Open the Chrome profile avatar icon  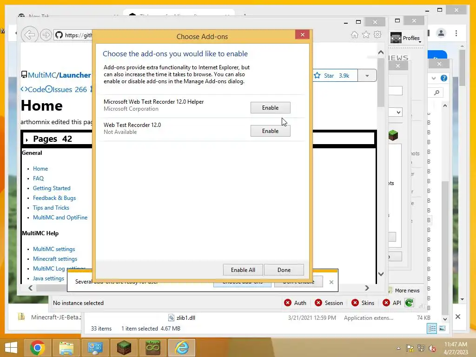point(441,33)
